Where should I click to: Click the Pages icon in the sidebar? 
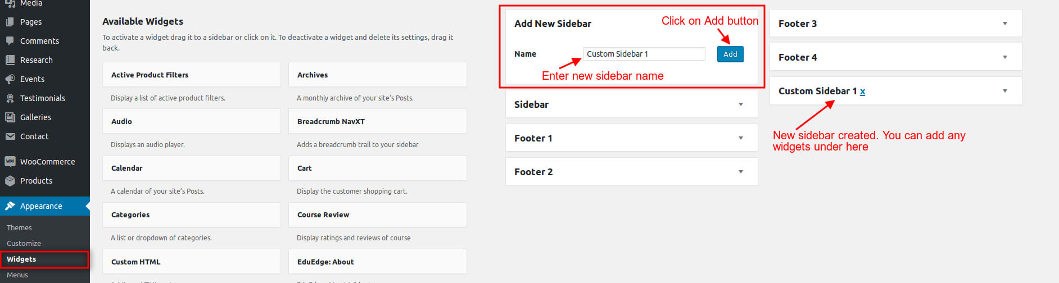(x=10, y=22)
